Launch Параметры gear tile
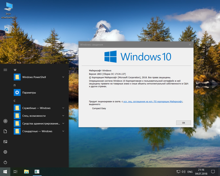Viewport: 220px width, 176px height. (x=17, y=93)
